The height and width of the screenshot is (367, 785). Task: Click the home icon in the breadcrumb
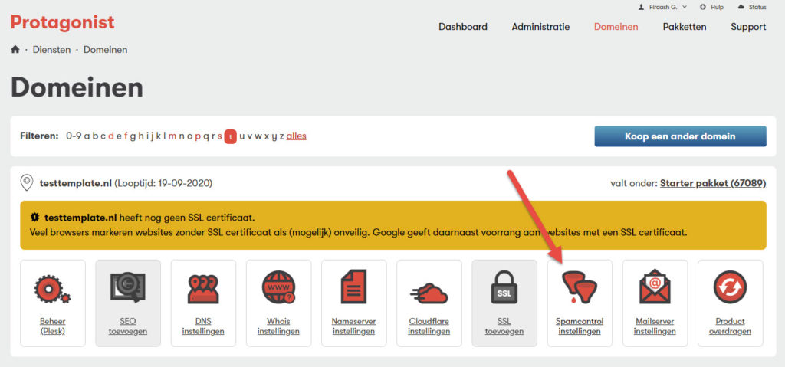(x=15, y=50)
